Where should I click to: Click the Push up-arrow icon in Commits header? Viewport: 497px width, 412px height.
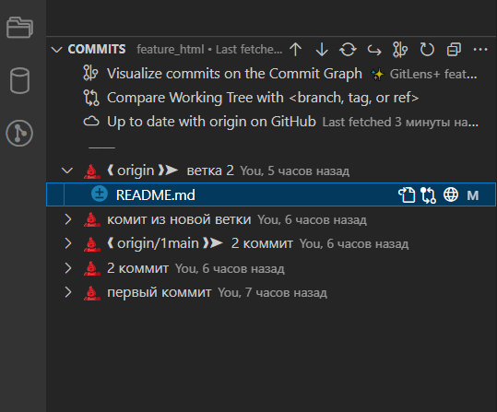point(296,50)
